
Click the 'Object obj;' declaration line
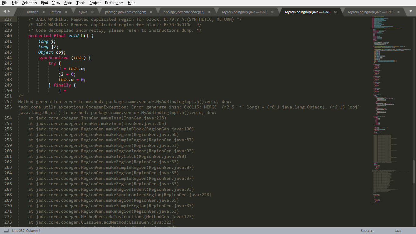[x=52, y=52]
